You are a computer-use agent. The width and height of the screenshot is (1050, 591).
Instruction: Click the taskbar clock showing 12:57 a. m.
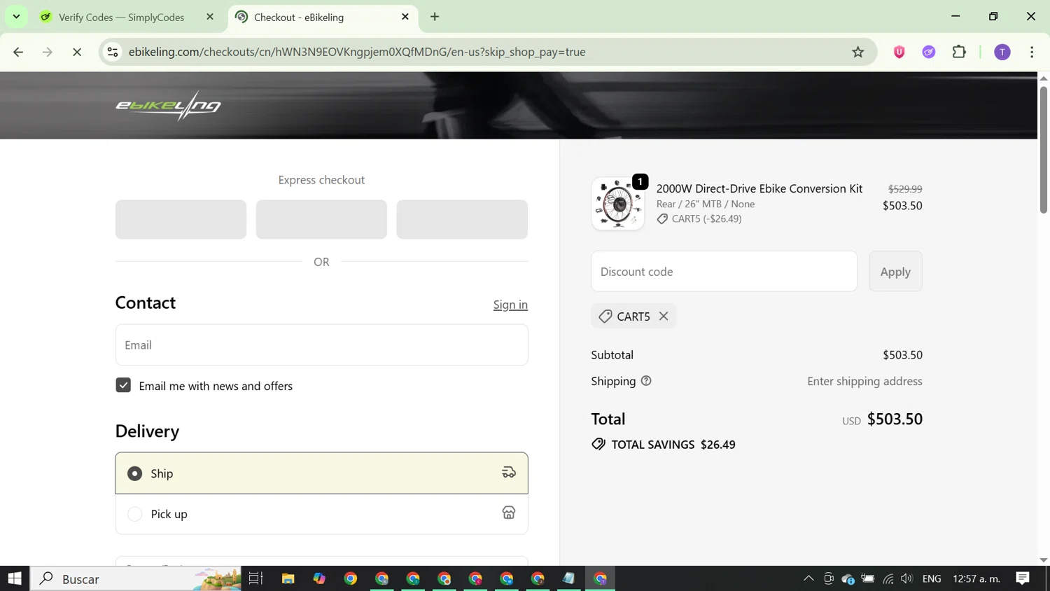976,578
